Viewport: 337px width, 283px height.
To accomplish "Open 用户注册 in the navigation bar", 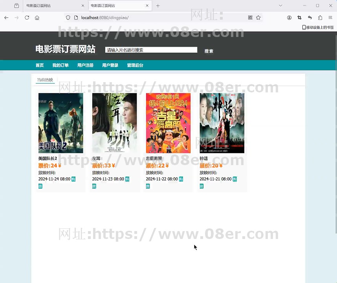I will coord(85,65).
